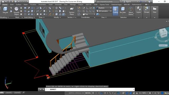The width and height of the screenshot is (169, 95).
Task: Switch to the Annotate ribbon tab
Action: point(58,4)
